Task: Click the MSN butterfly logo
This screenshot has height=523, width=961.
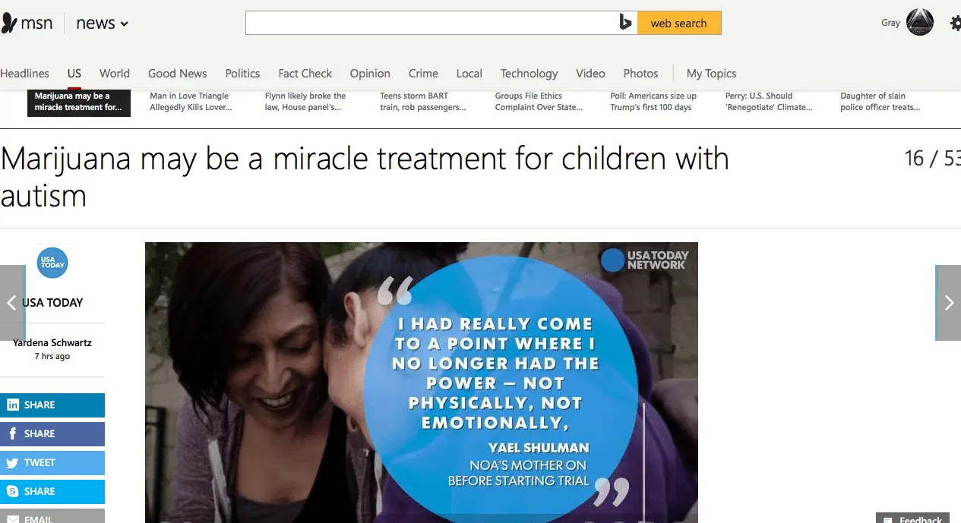Action: coord(9,24)
